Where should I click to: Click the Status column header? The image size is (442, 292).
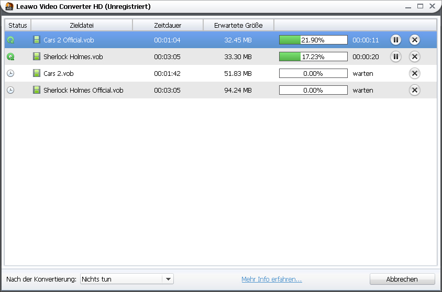pyautogui.click(x=18, y=25)
